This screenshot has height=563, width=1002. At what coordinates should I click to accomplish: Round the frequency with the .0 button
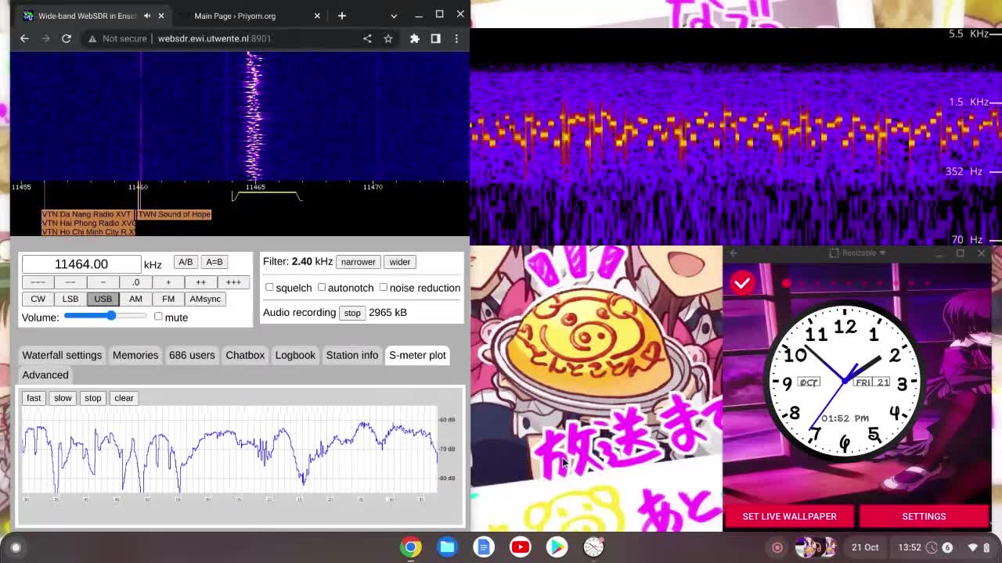[x=135, y=282]
